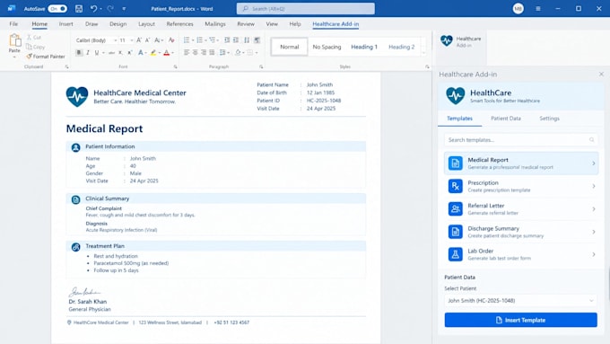
Task: Click the Healthcare Add-in ribbon heart icon
Action: click(x=447, y=40)
